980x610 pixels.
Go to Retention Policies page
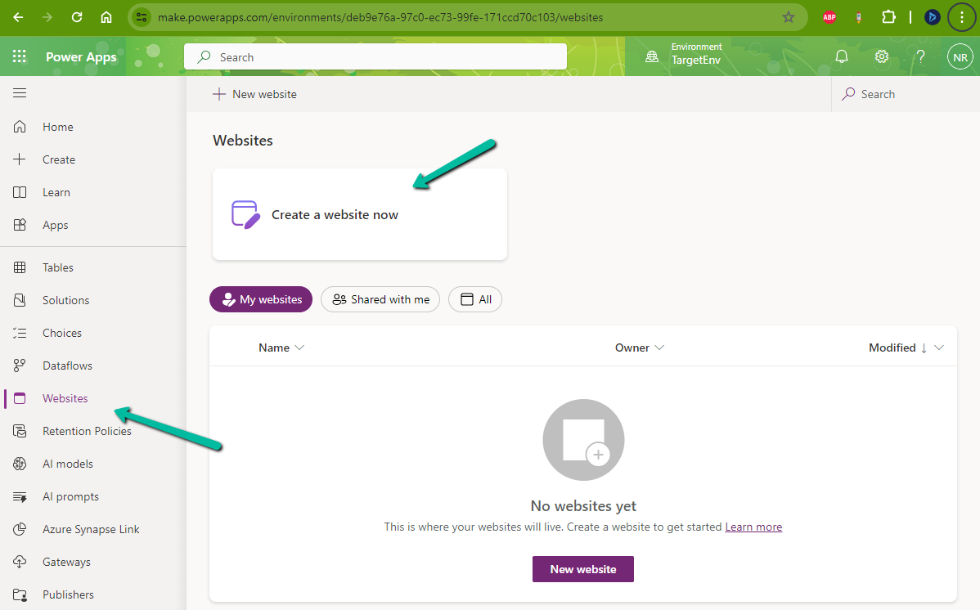coord(87,431)
